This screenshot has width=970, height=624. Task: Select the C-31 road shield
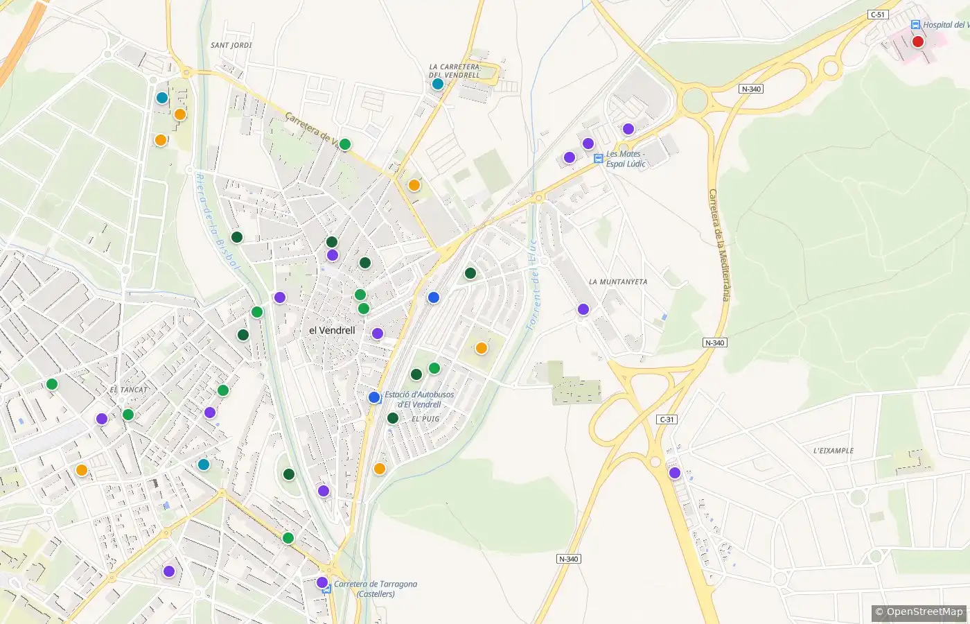coord(667,419)
